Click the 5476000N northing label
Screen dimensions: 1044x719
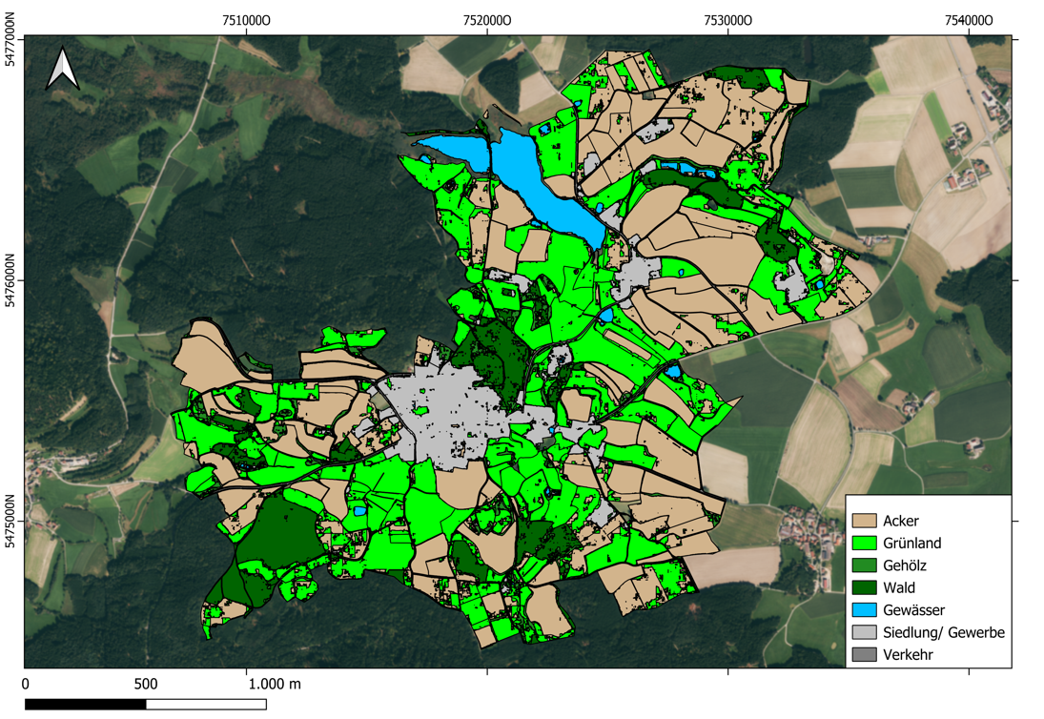pos(11,280)
